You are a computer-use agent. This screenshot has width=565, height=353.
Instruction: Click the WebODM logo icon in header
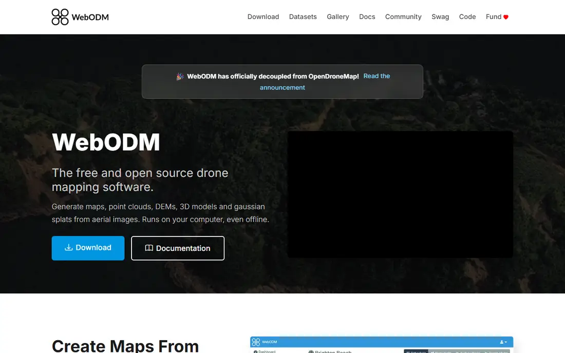(60, 17)
